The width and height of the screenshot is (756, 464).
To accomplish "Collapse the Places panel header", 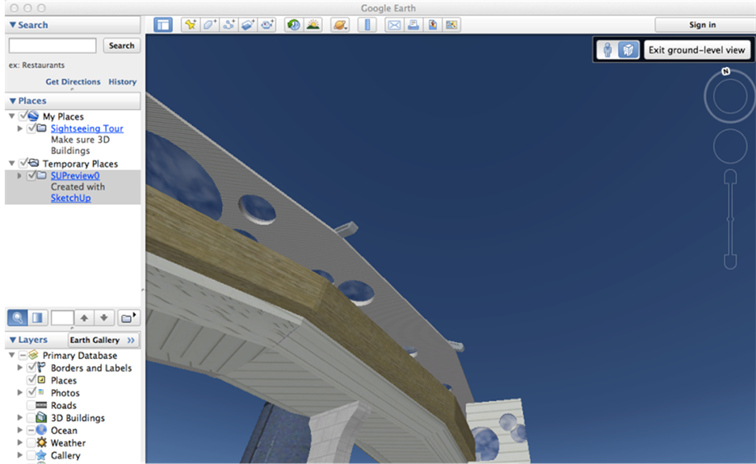I will [13, 101].
